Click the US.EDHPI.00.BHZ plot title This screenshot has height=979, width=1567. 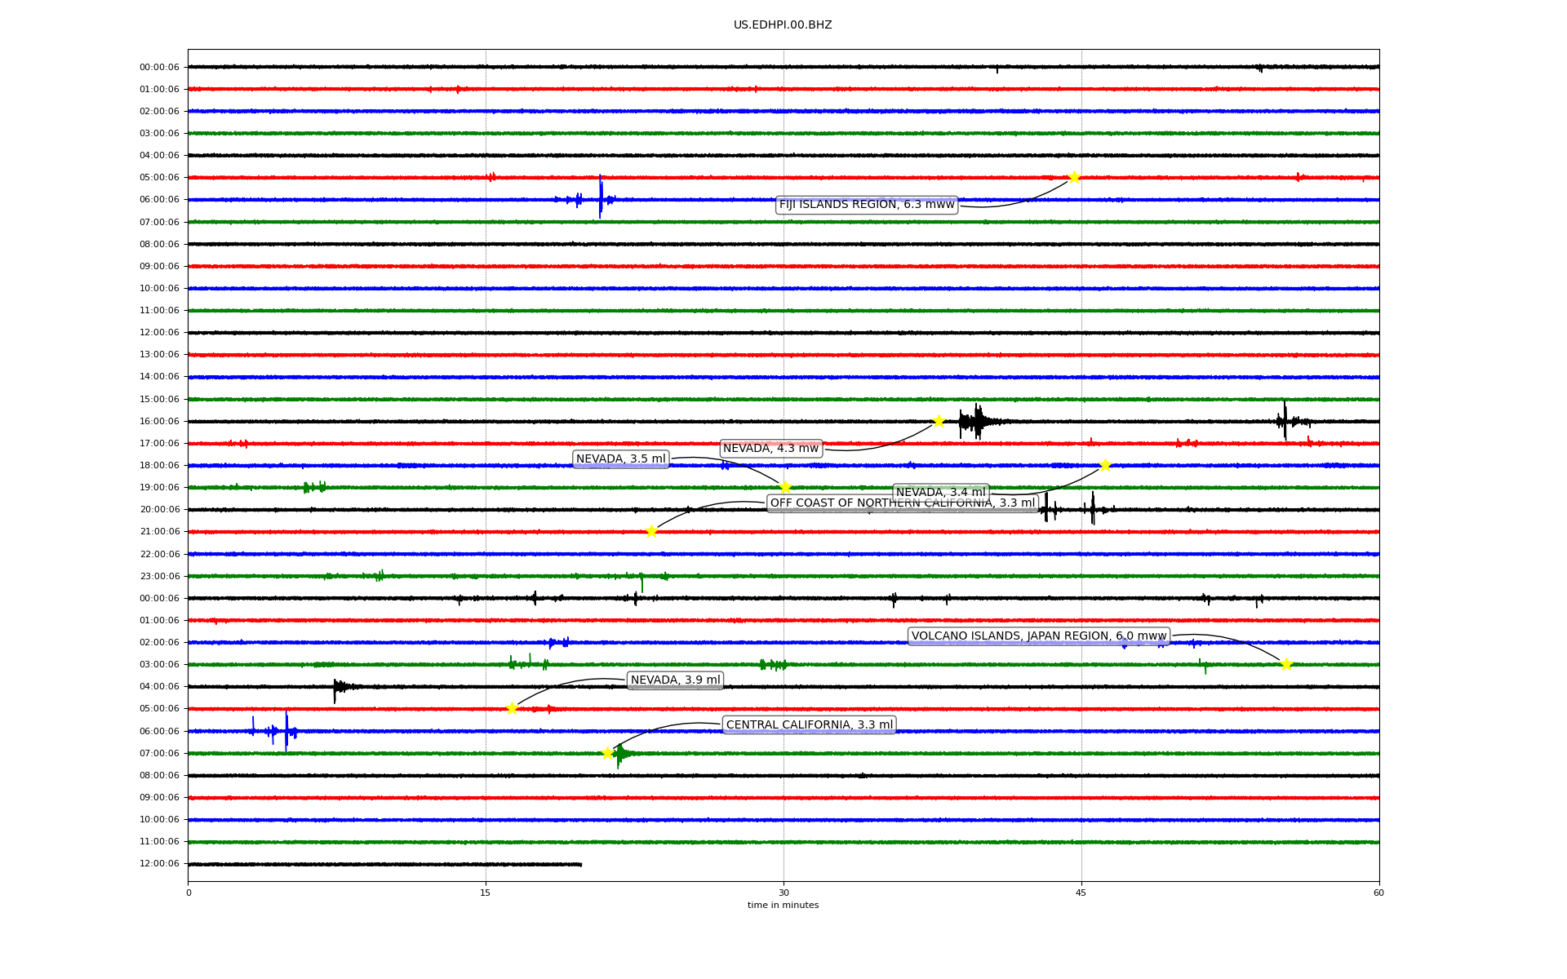[782, 25]
